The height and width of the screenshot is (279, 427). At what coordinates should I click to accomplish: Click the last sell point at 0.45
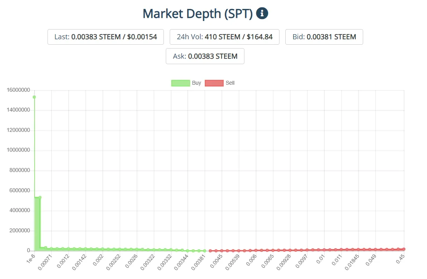tap(404, 249)
